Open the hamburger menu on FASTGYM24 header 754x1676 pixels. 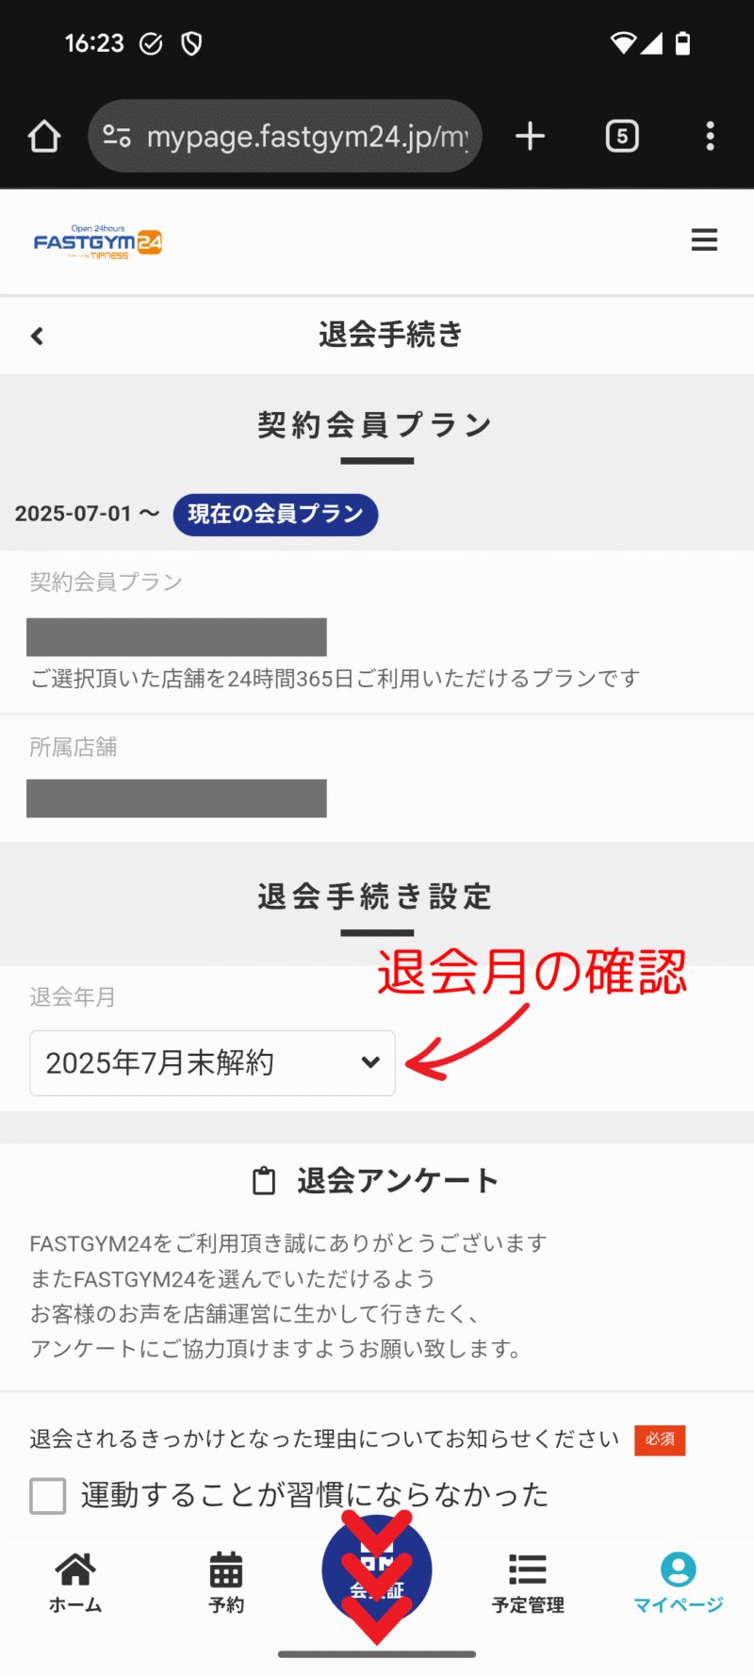pyautogui.click(x=704, y=240)
